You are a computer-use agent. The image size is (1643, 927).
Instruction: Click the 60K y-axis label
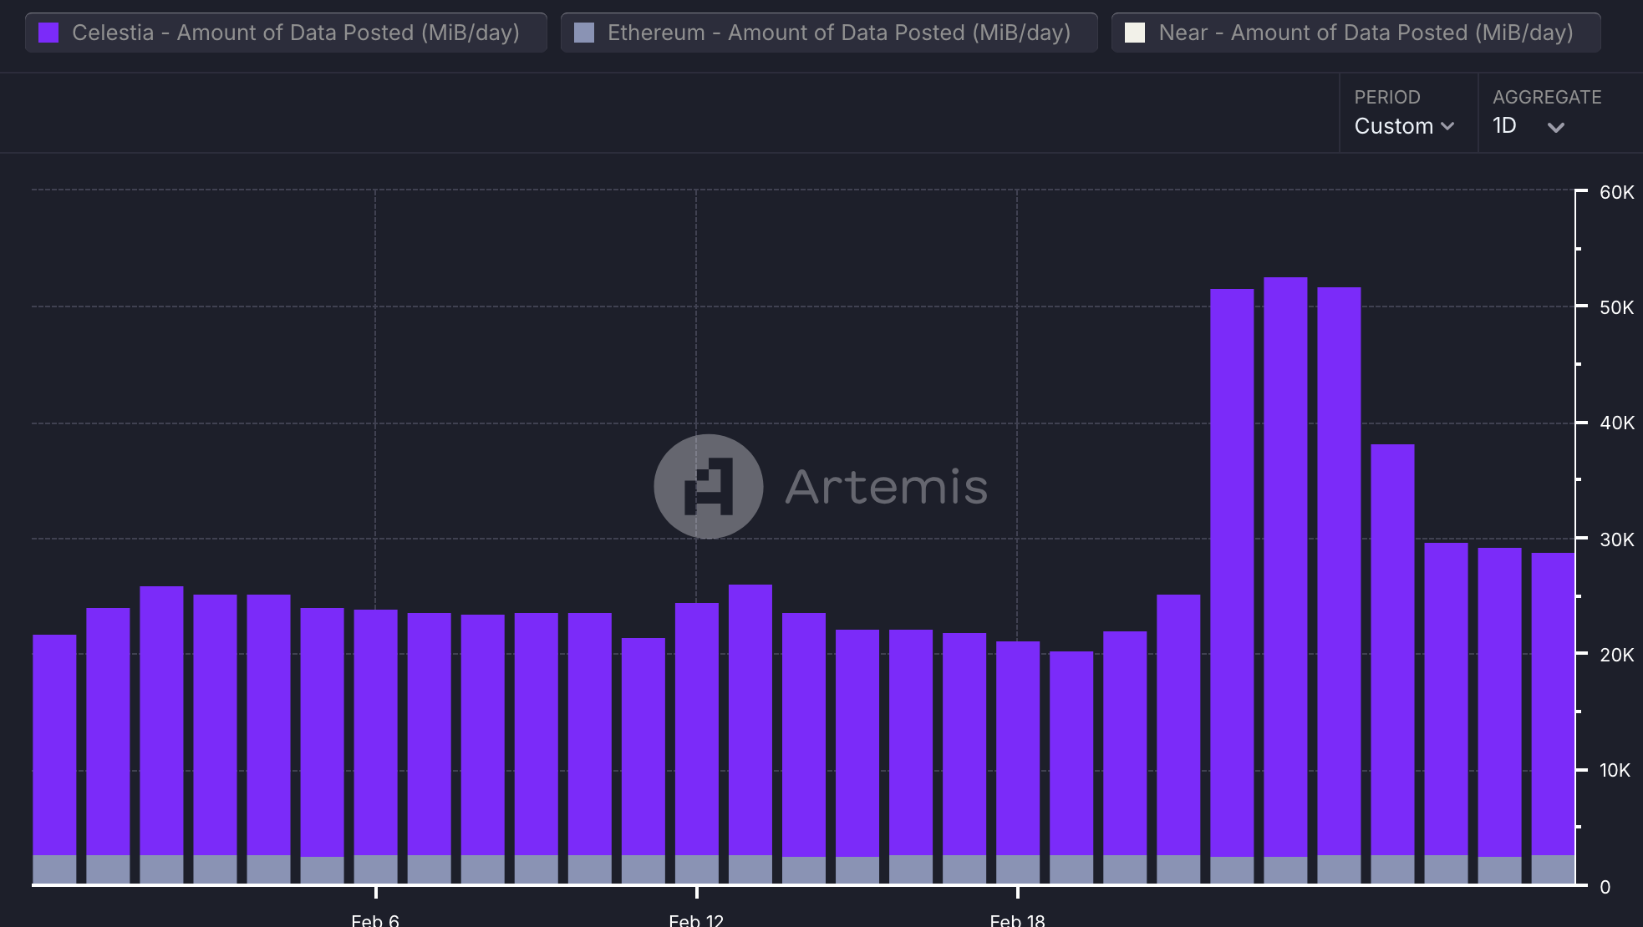coord(1616,192)
